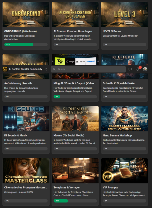Click the AI Content Creator Community logo
The width and height of the screenshot is (152, 208).
pyautogui.click(x=5, y=69)
